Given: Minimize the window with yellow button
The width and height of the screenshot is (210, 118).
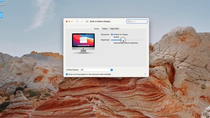Looking at the screenshot, I should [x=69, y=21].
